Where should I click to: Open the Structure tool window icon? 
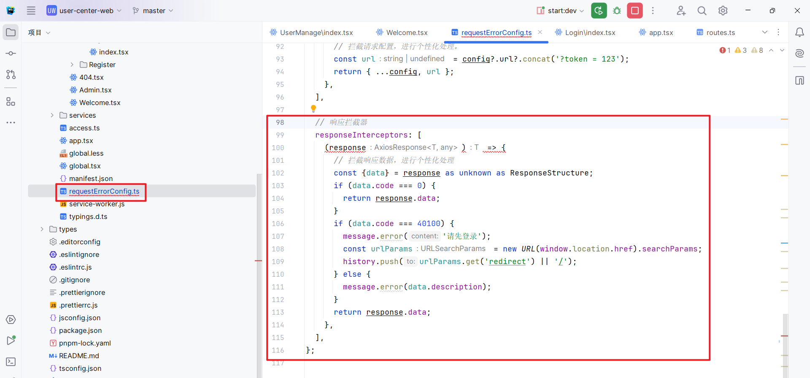(11, 102)
